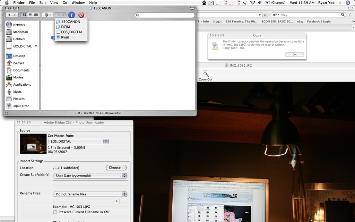Screen dimensions: 355x222
Task: Select 150CANON in the path menu
Action: pos(71,22)
